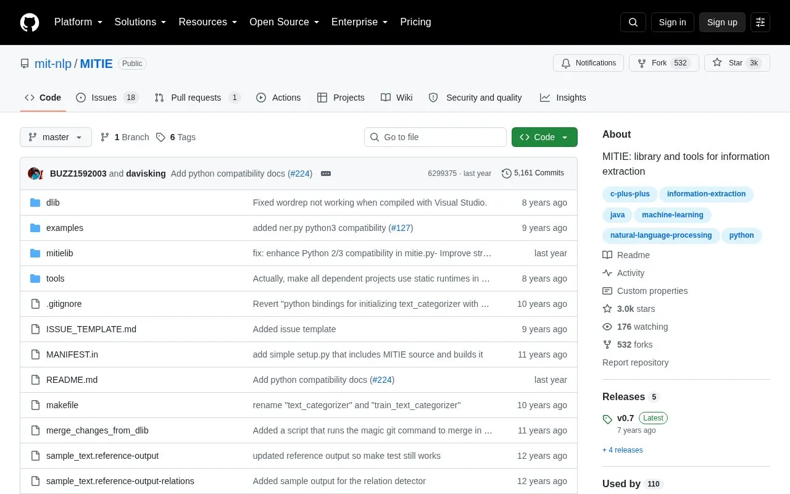
Task: Expand the Solutions menu
Action: pyautogui.click(x=141, y=22)
